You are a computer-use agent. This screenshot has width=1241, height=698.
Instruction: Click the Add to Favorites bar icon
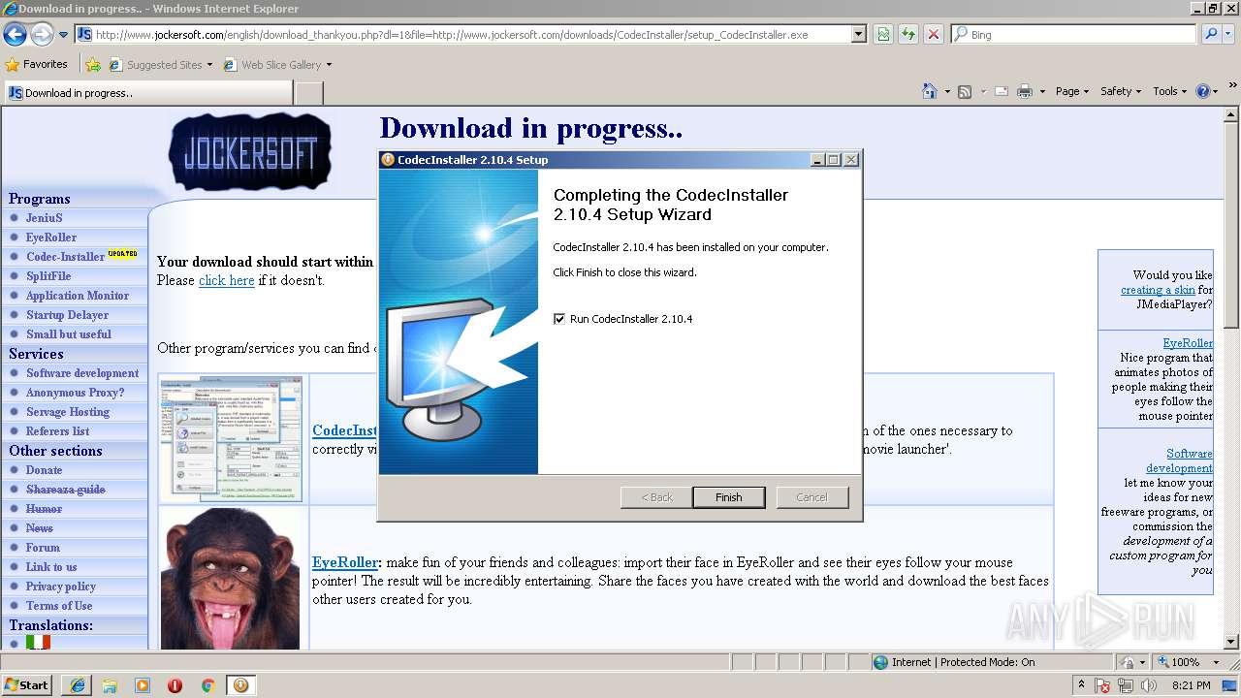point(93,65)
